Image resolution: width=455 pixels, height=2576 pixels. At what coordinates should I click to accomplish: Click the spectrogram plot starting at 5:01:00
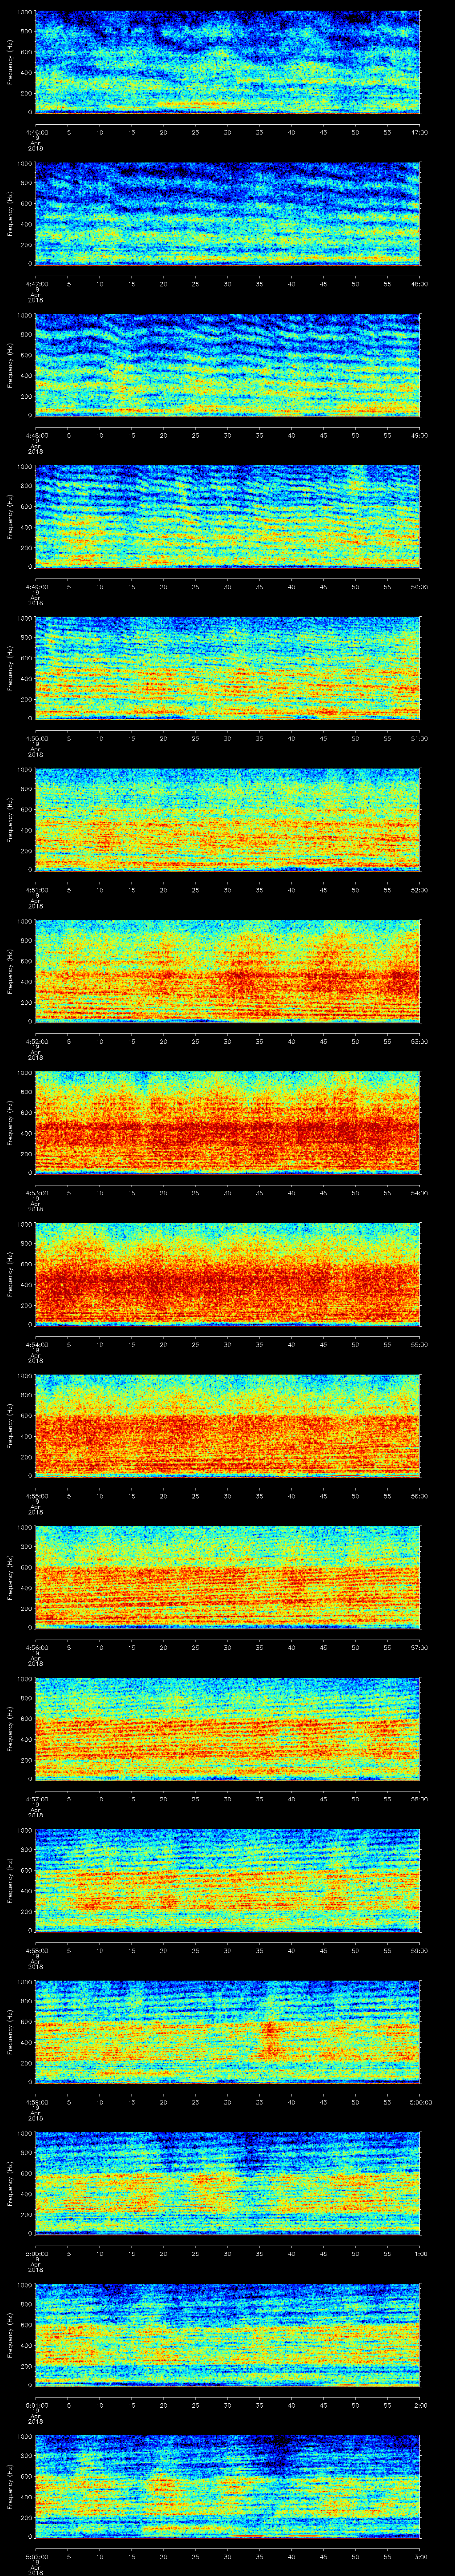(x=227, y=2334)
